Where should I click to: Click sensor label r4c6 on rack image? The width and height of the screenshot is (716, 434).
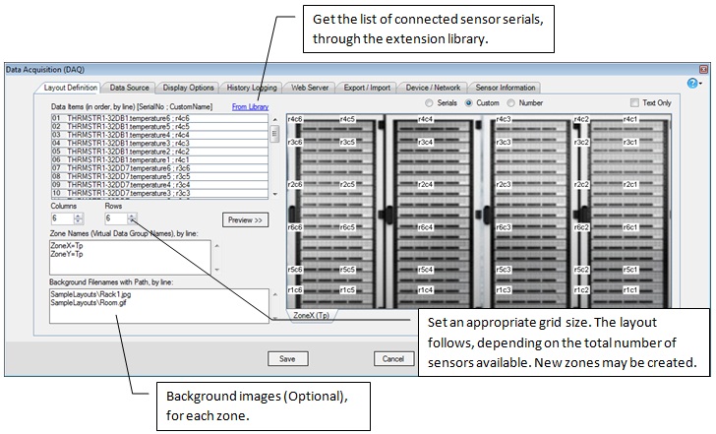(295, 119)
